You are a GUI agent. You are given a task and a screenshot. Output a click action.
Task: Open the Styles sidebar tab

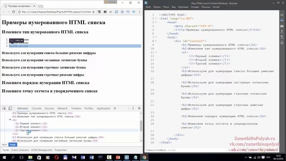6,150
